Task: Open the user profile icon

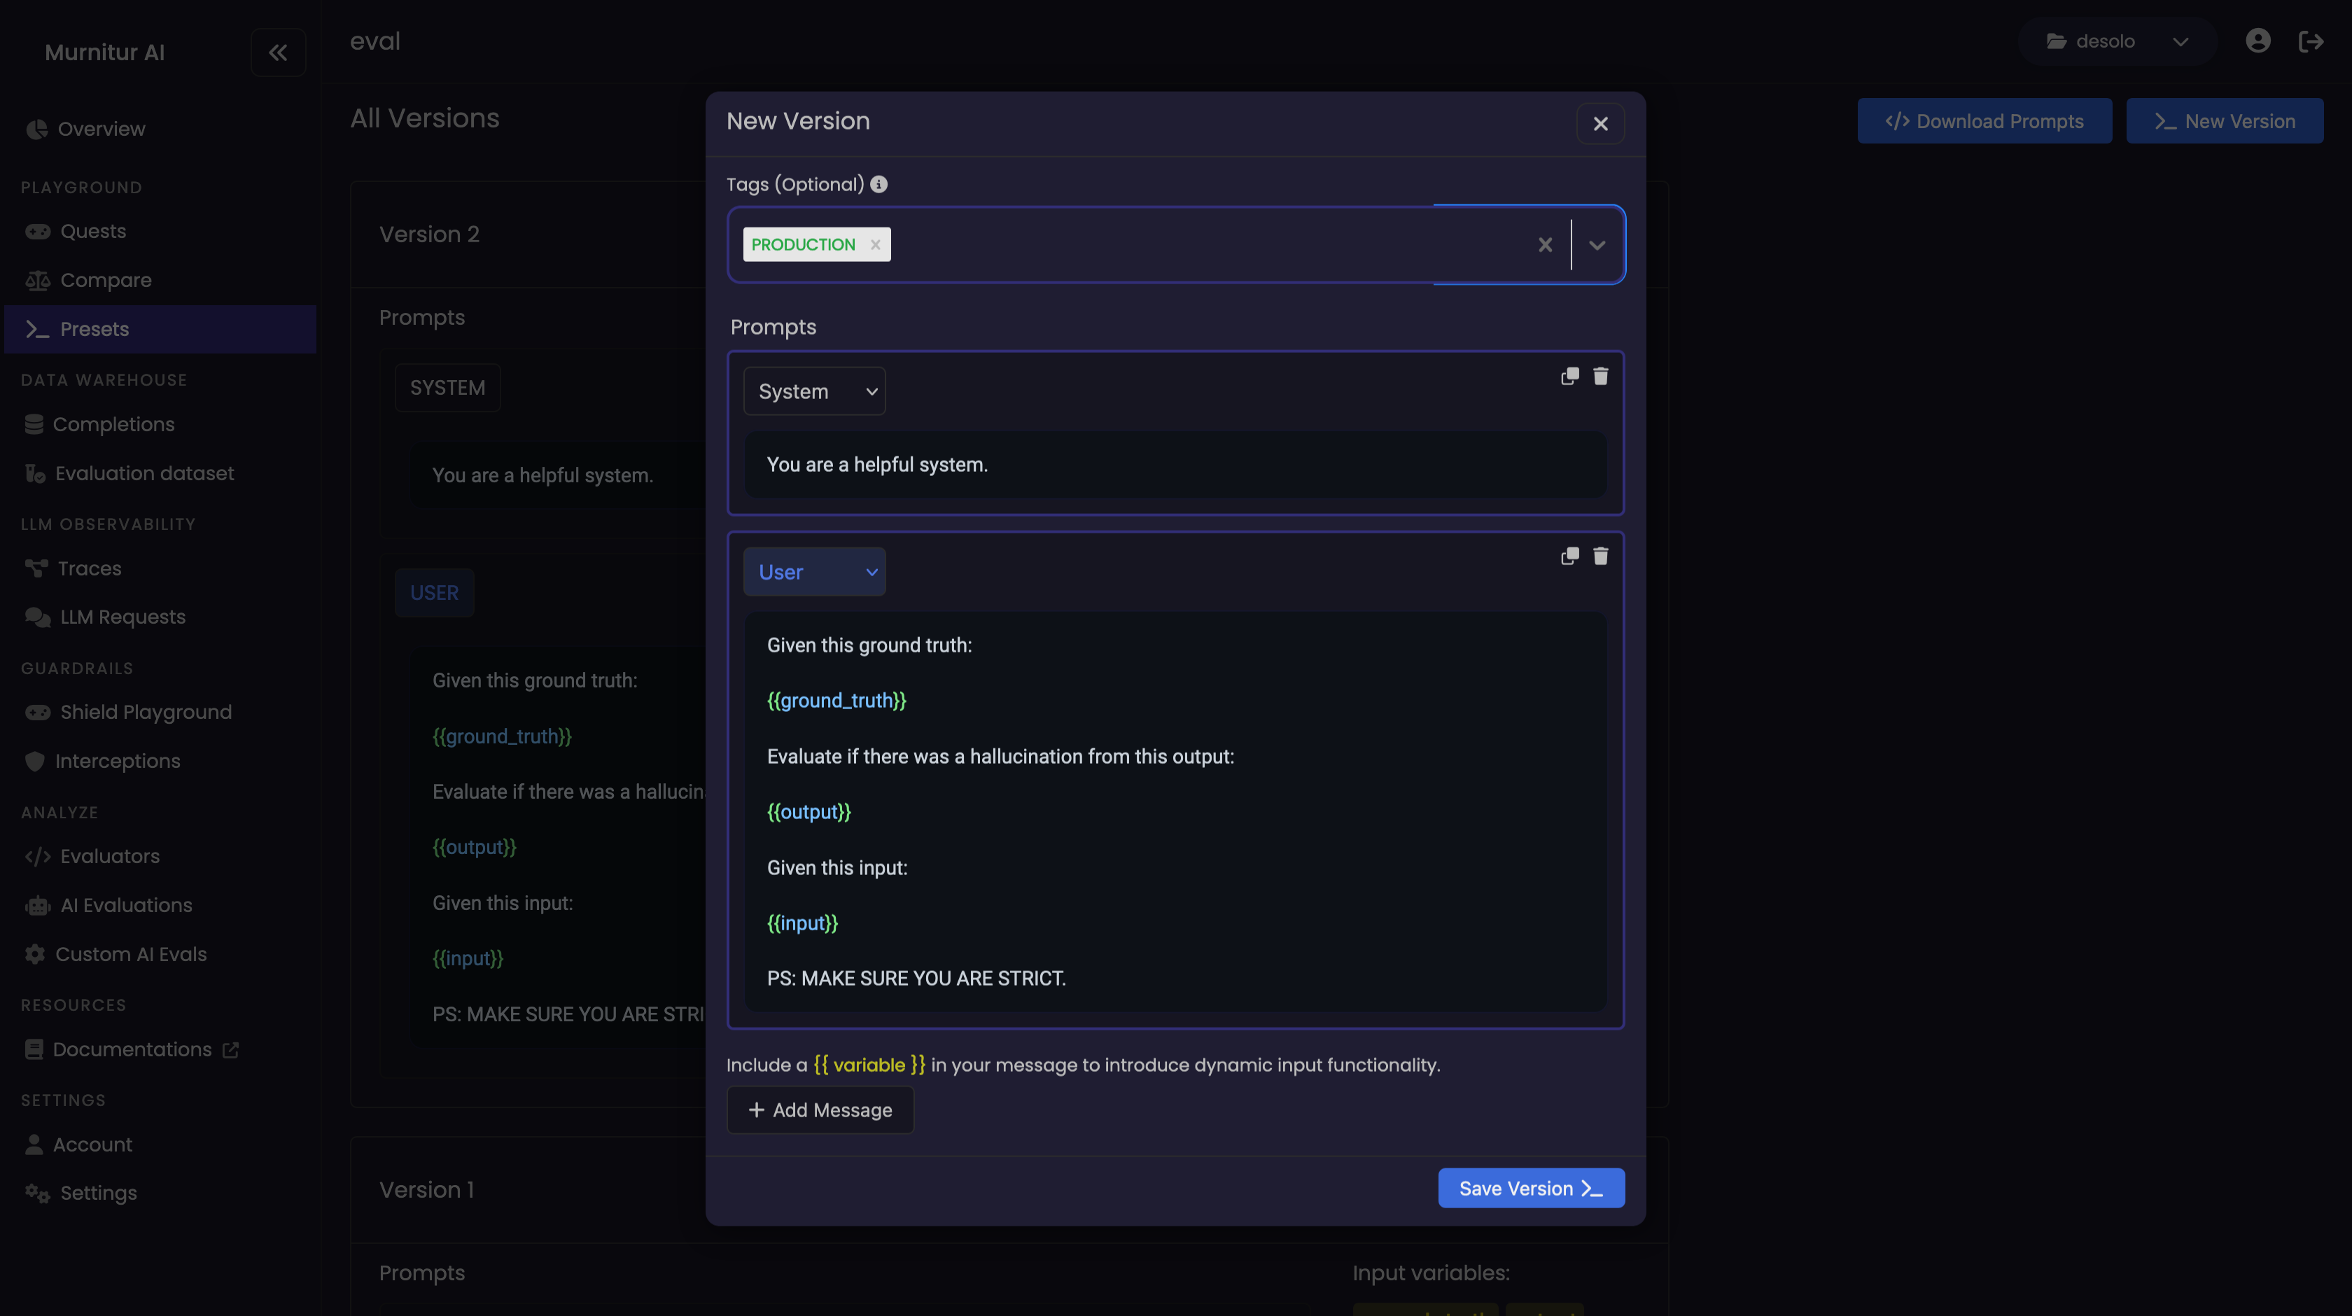Action: tap(2257, 41)
